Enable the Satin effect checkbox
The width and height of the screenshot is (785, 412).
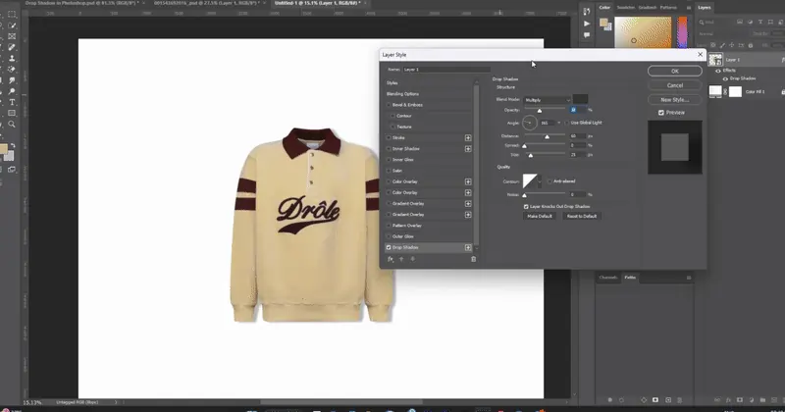[389, 171]
